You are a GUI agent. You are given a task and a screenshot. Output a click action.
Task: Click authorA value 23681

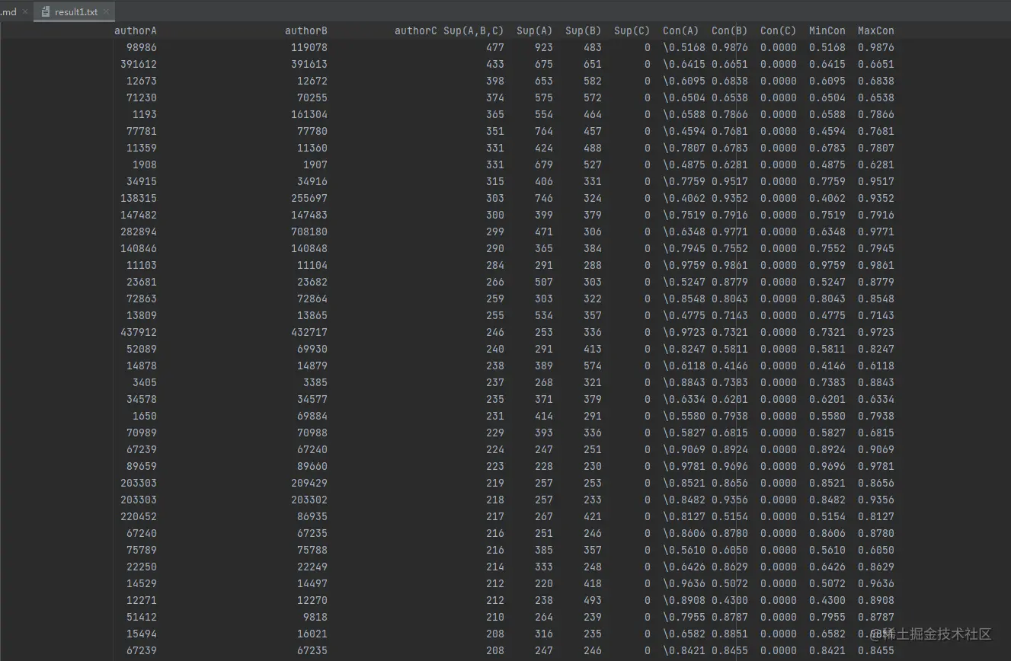tap(142, 282)
